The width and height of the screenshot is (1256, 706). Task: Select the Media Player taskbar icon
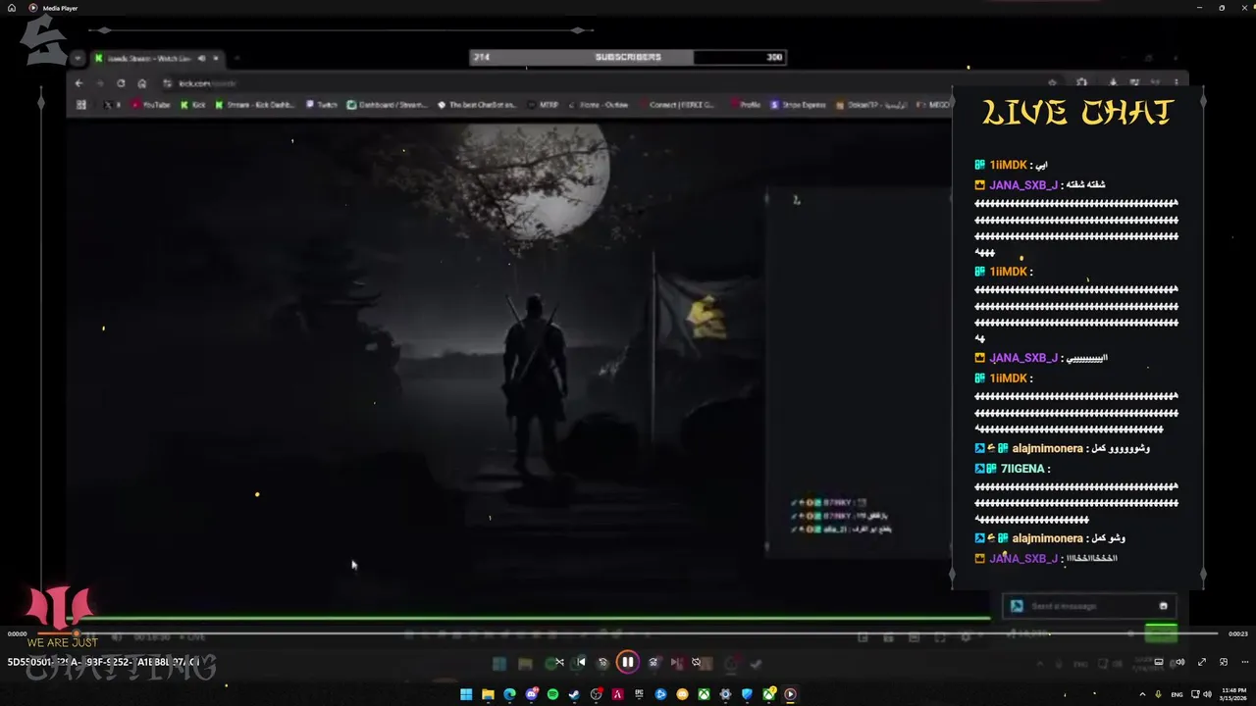point(790,694)
